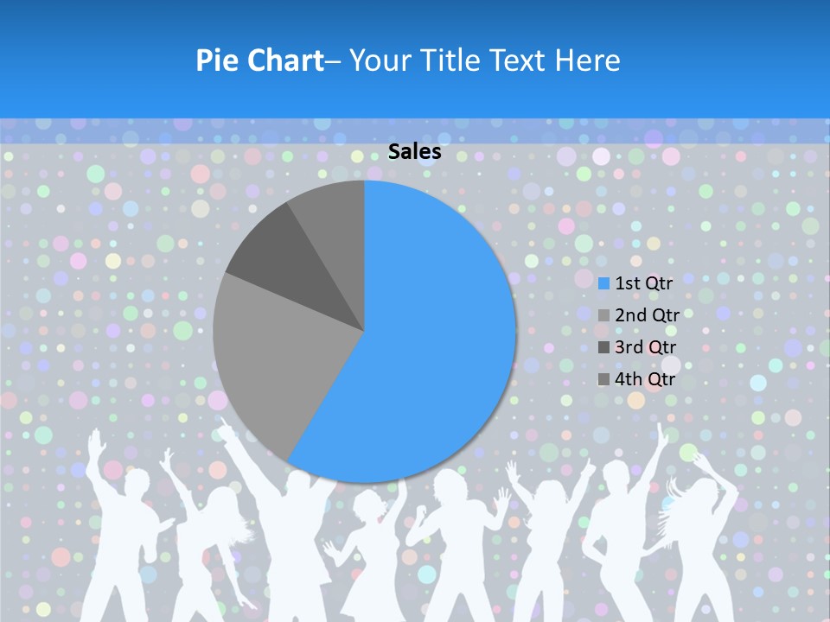Select the '3rd Qtr' legend entry text

[645, 347]
